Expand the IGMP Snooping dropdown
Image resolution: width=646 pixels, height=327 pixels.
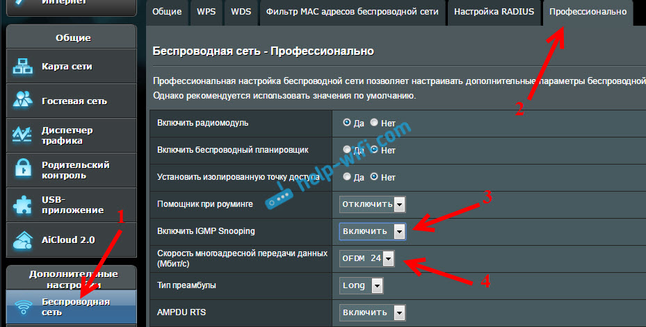click(x=372, y=231)
